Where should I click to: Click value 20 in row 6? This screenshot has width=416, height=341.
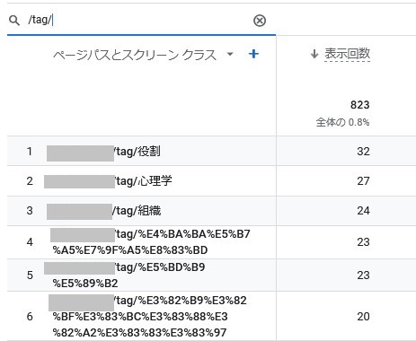[363, 317]
